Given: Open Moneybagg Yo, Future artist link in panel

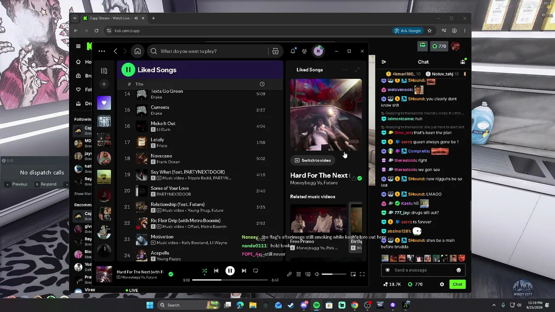Looking at the screenshot, I should [314, 183].
